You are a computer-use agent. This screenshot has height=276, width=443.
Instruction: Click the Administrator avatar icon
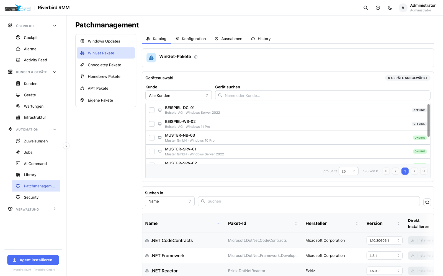(403, 8)
